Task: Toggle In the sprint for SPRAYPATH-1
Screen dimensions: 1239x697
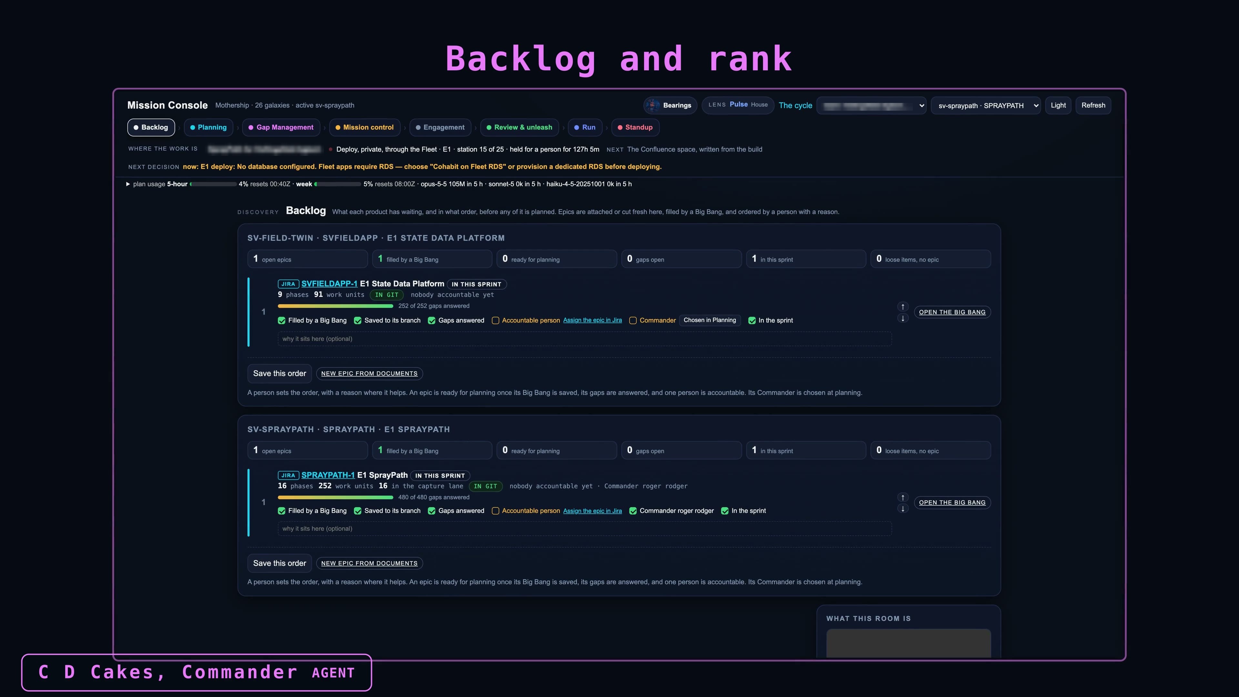Action: pyautogui.click(x=725, y=511)
